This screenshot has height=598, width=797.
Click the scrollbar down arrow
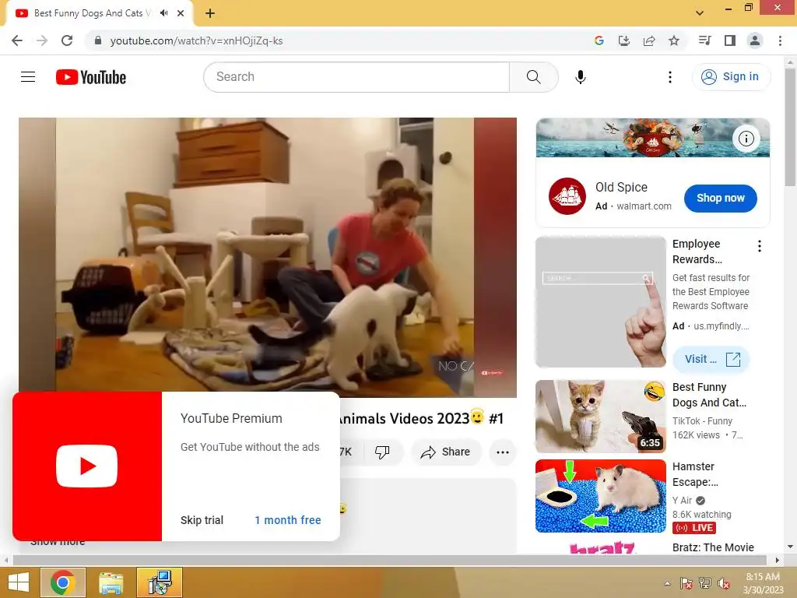point(791,547)
